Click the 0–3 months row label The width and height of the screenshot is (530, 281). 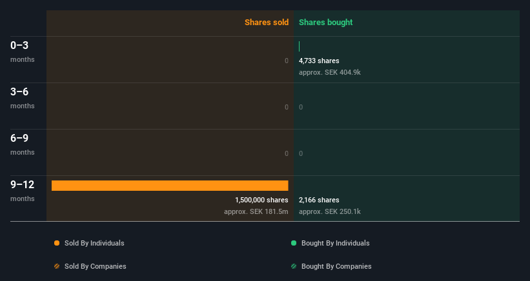[23, 52]
